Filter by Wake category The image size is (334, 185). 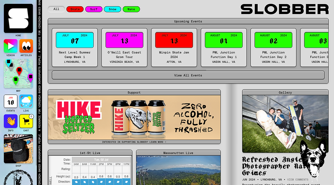[x=131, y=9]
